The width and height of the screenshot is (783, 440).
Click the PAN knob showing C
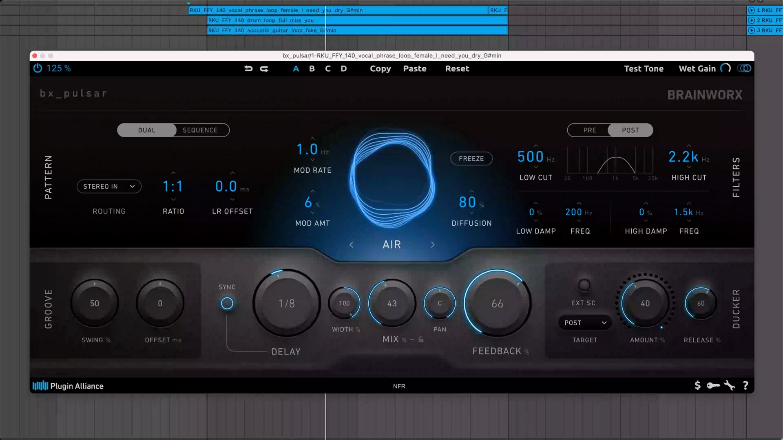pyautogui.click(x=440, y=303)
